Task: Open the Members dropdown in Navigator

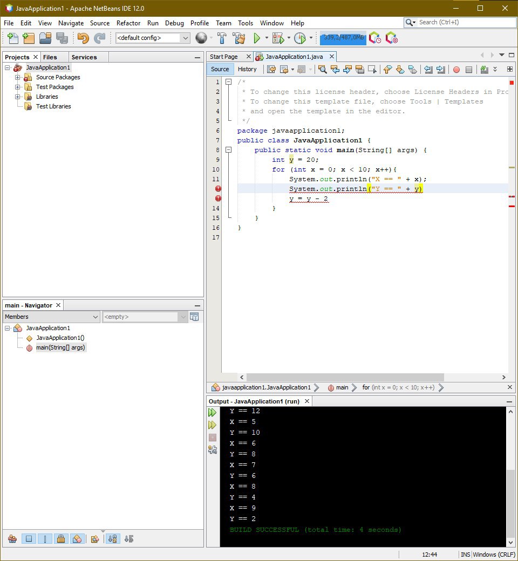Action: (51, 317)
